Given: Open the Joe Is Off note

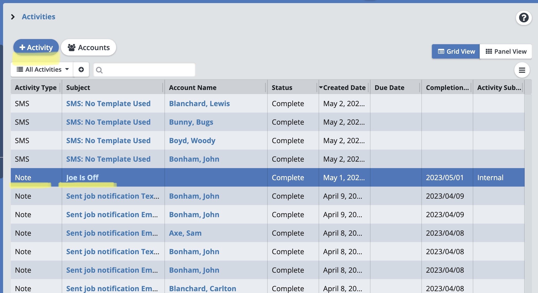Looking at the screenshot, I should pyautogui.click(x=82, y=178).
